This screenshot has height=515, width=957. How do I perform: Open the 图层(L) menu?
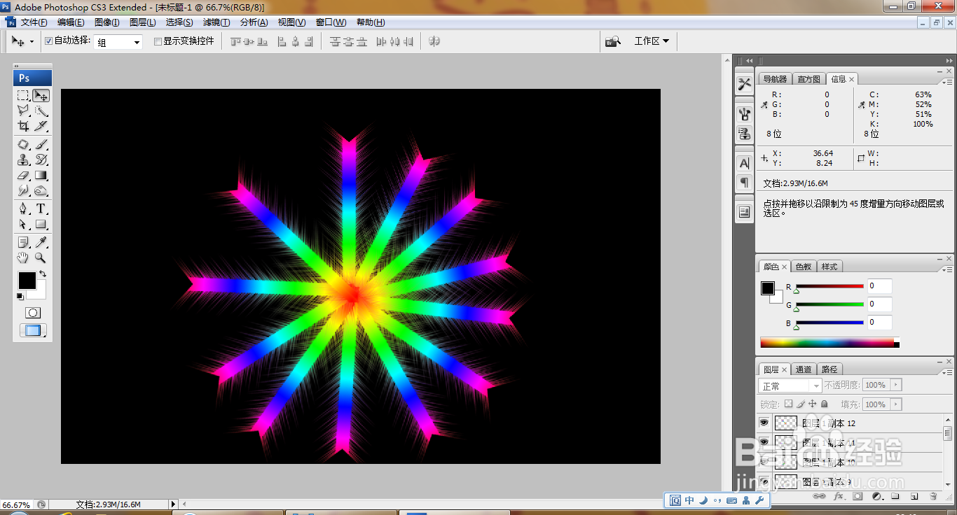(x=143, y=22)
